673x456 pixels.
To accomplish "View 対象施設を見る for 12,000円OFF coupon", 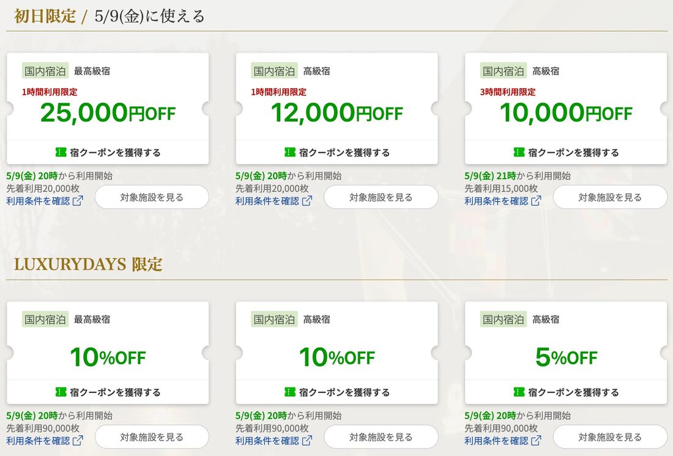I will coord(381,197).
